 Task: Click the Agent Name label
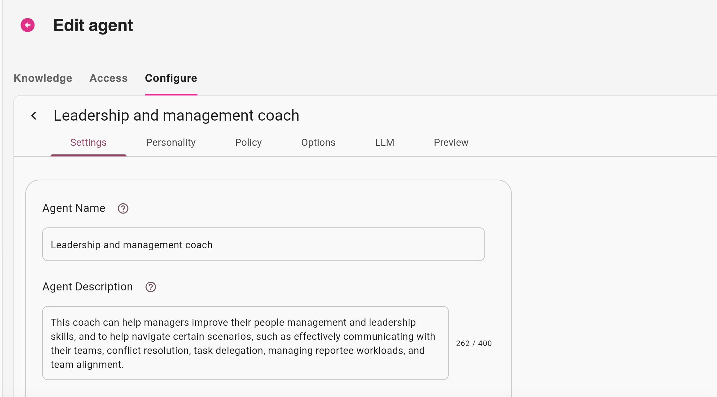[74, 208]
